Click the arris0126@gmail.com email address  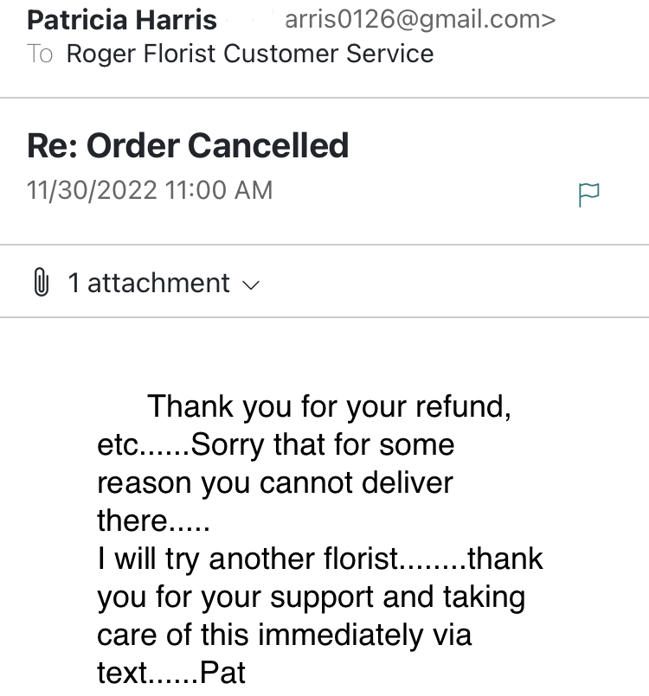tap(421, 20)
